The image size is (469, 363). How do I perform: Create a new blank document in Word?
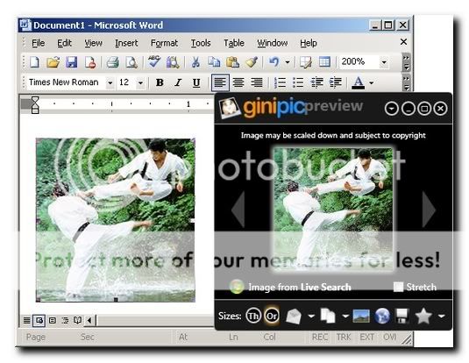point(34,62)
